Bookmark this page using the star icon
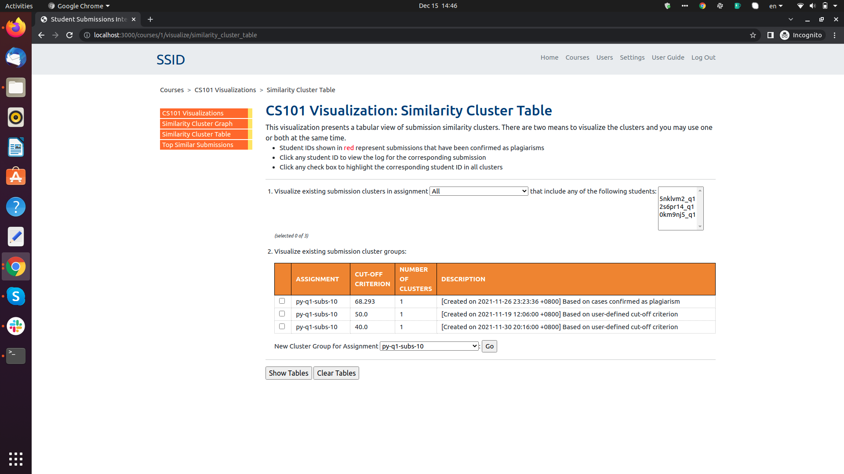This screenshot has width=844, height=474. 753,35
